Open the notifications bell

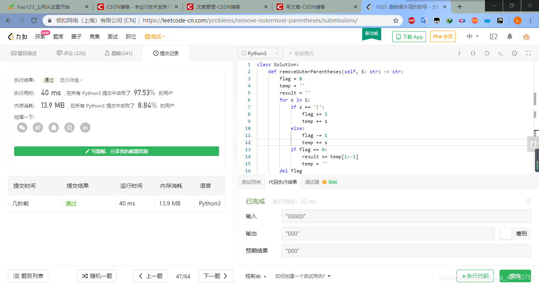pyautogui.click(x=510, y=37)
